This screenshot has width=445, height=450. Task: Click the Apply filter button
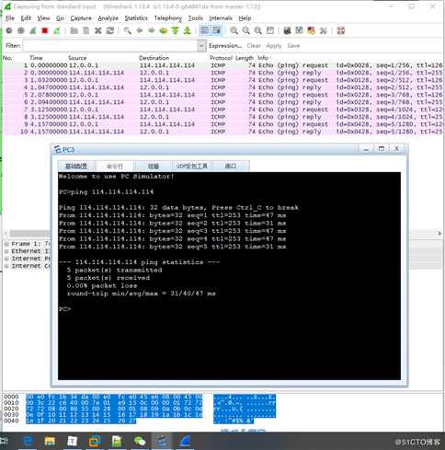[274, 46]
